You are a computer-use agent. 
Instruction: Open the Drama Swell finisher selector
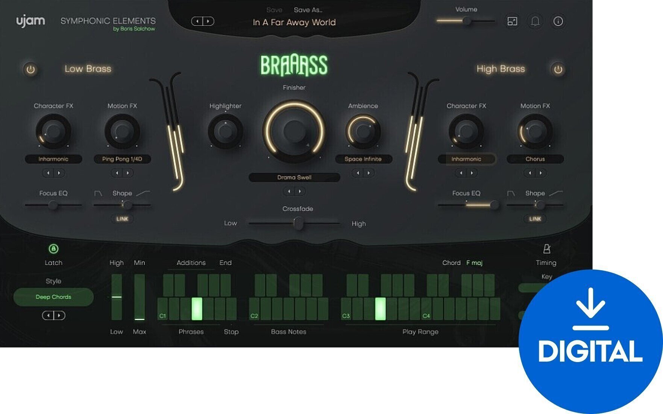click(294, 177)
